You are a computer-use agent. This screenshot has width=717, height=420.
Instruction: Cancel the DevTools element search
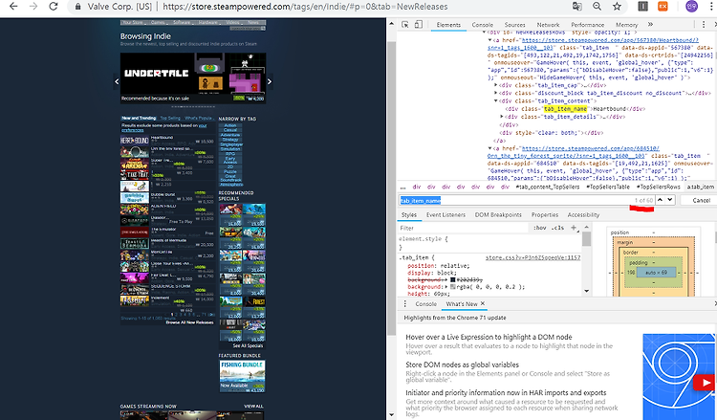click(x=701, y=200)
